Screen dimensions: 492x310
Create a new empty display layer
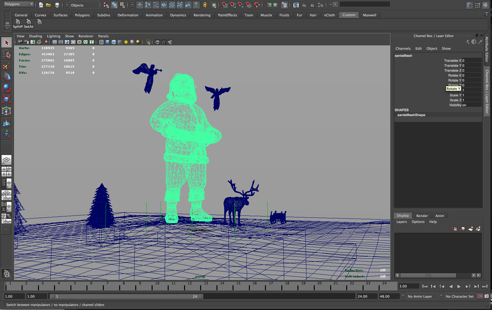(x=470, y=229)
